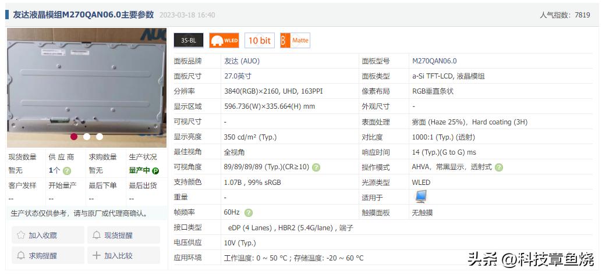Screen dimensions: 602x275
Task: Click best viewing angle value 全视角
Action: [x=234, y=152]
